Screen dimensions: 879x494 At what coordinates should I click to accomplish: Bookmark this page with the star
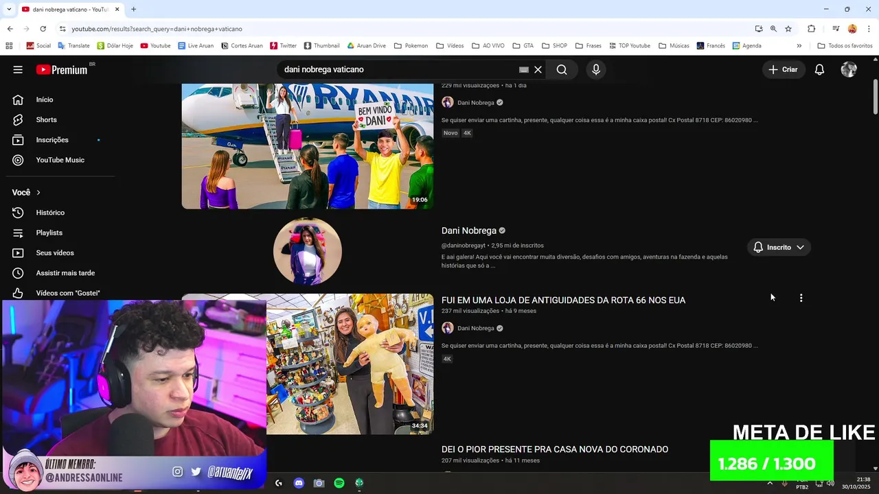pos(788,29)
